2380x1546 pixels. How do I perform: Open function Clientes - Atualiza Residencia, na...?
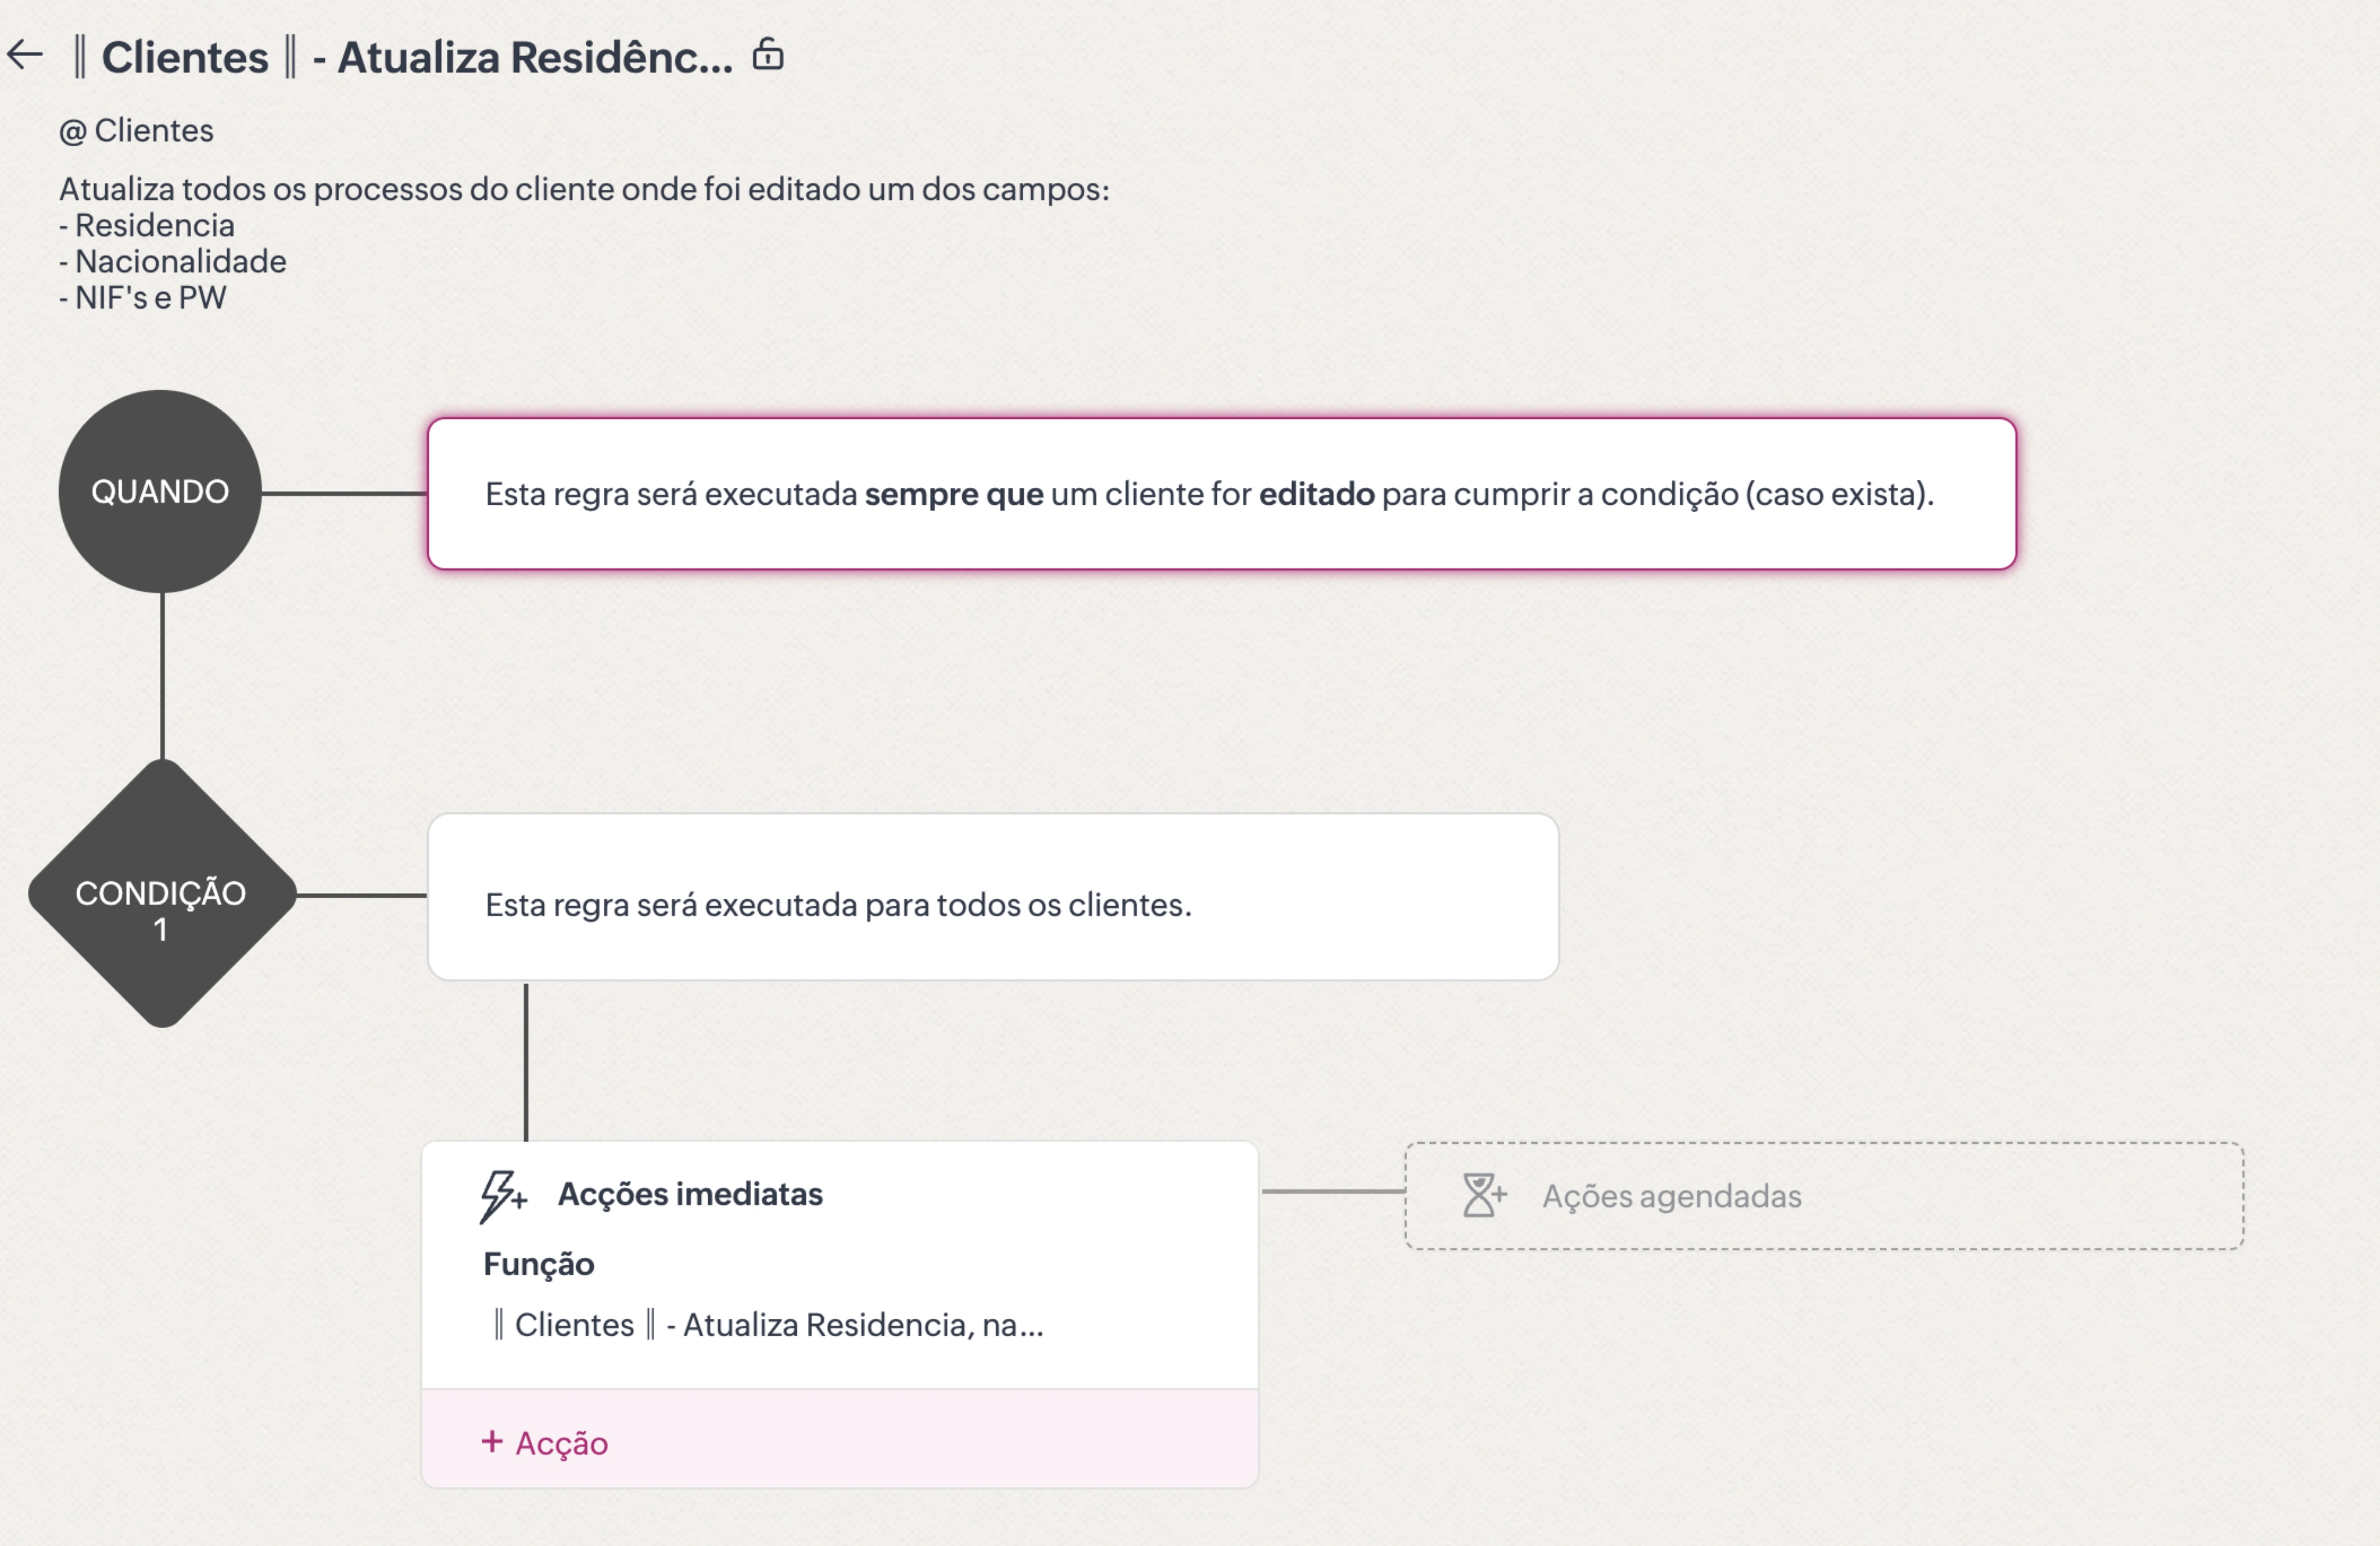tap(768, 1325)
